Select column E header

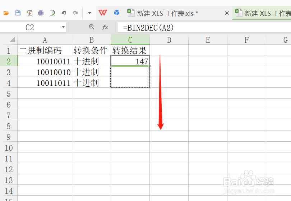click(208, 40)
